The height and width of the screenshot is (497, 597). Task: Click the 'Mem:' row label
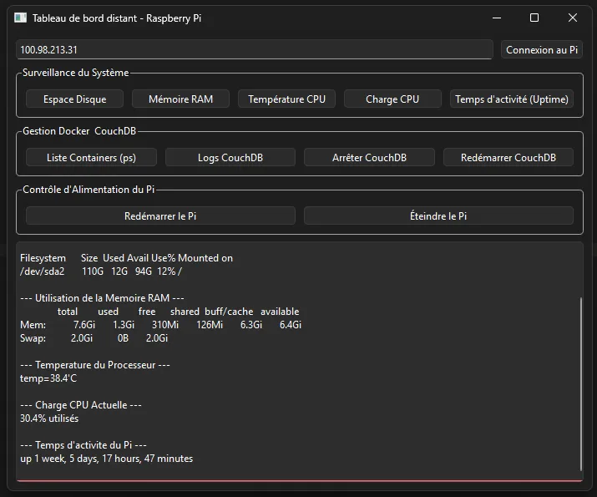[33, 325]
